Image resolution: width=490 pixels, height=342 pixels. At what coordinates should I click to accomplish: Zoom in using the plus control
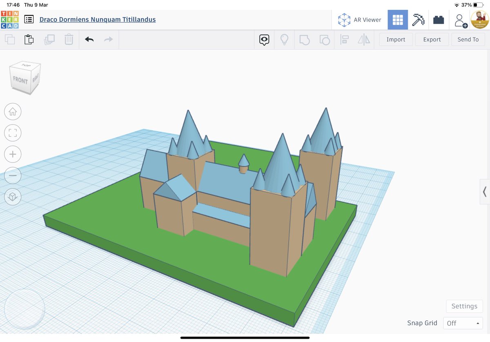coord(13,154)
